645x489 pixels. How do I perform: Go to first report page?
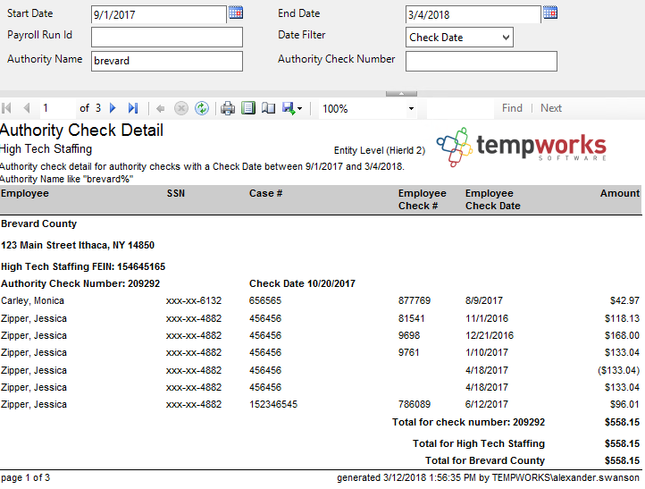tap(6, 108)
